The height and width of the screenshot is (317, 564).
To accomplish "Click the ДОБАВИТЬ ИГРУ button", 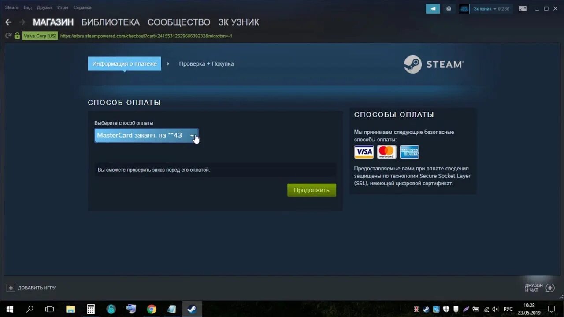I will point(31,288).
